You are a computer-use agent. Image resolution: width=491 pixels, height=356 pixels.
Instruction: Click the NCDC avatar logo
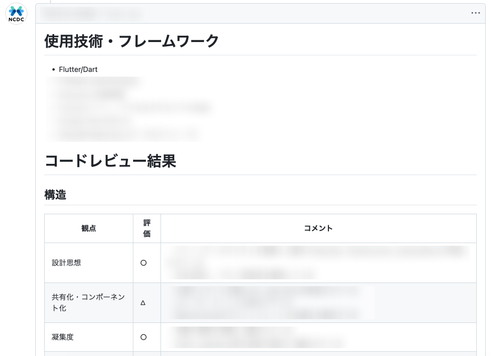[16, 14]
